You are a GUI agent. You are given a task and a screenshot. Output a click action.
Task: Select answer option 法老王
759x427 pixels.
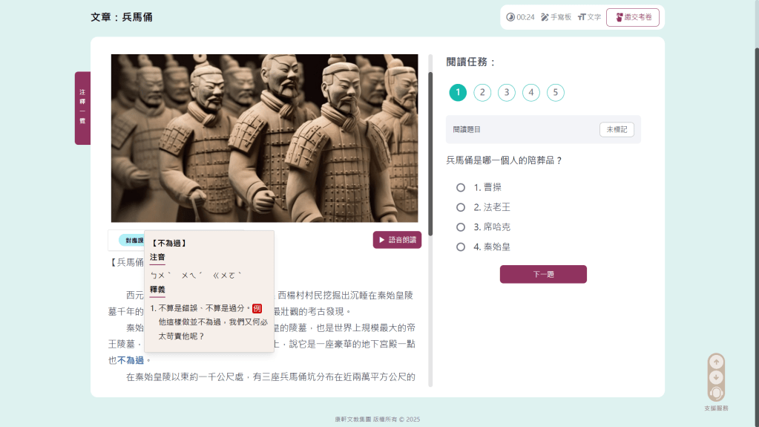[461, 207]
